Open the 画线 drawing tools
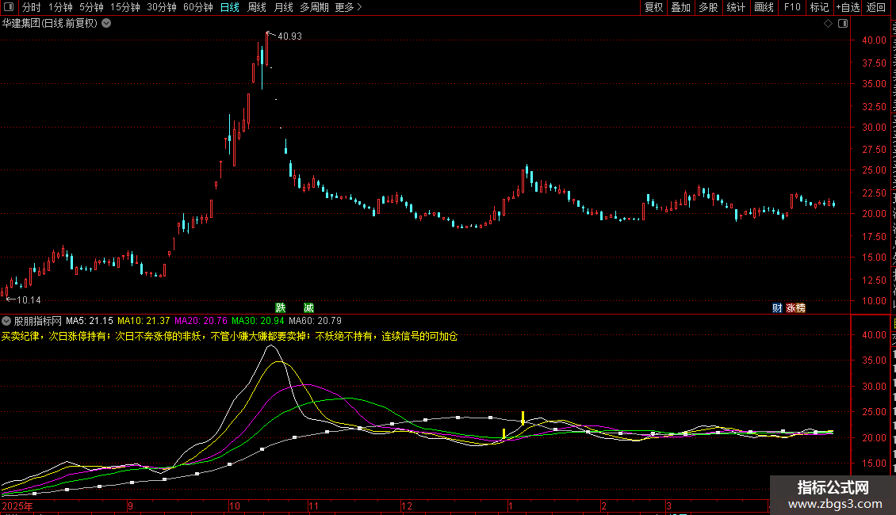896x515 pixels. click(x=764, y=7)
